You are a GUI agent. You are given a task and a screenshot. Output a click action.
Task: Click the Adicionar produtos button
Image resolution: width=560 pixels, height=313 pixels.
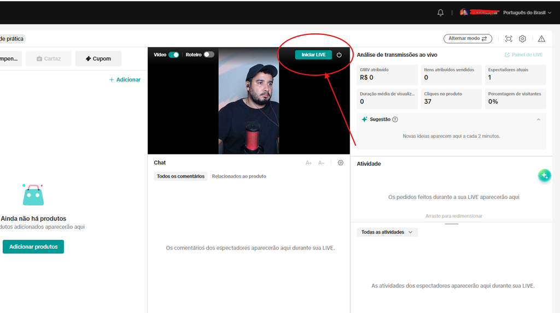click(x=33, y=246)
